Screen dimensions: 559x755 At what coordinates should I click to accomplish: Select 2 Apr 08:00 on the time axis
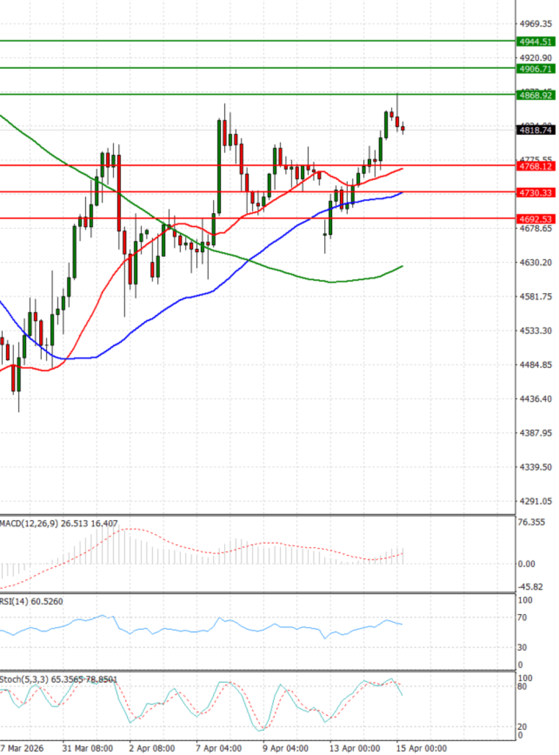point(151,748)
